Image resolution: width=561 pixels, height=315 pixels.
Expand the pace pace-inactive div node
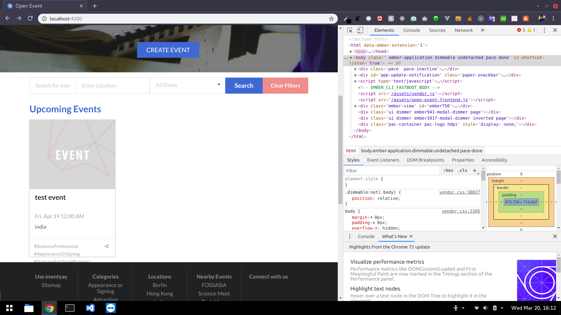pyautogui.click(x=356, y=69)
